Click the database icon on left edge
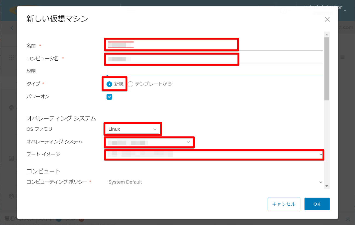Screen dimensions: 355x225 point(11,158)
